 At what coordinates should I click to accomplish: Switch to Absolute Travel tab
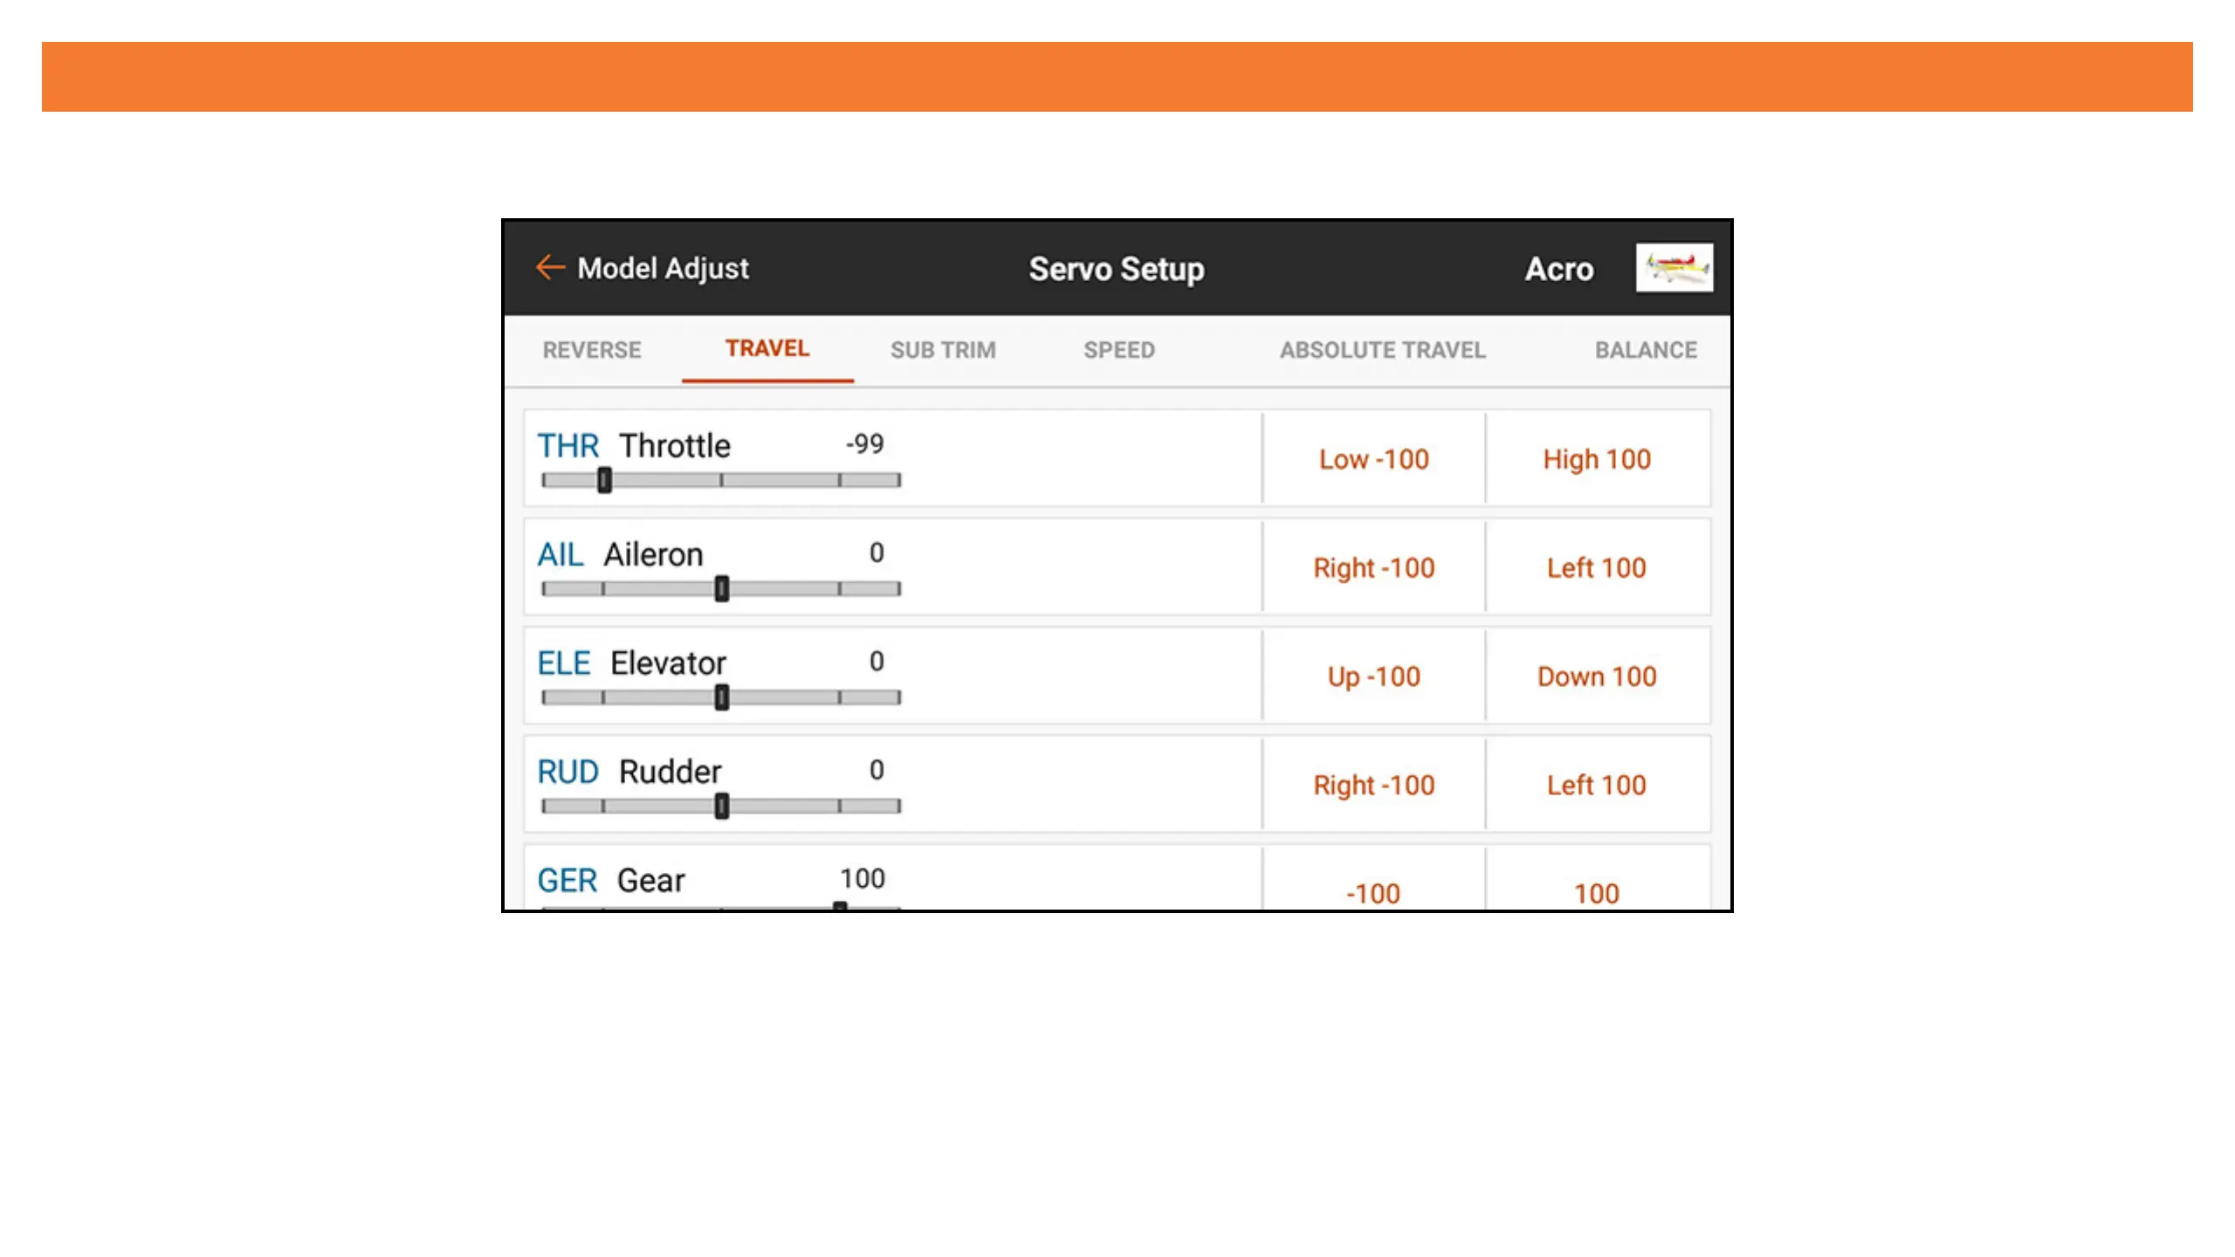click(x=1382, y=350)
